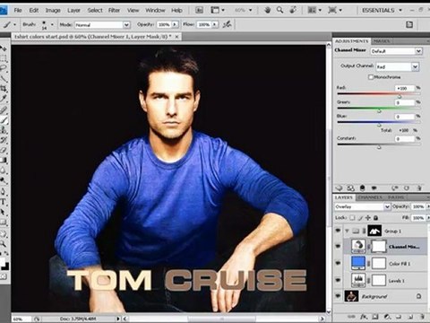Select the Lasso tool
This screenshot has height=323, width=430.
[x=4, y=68]
